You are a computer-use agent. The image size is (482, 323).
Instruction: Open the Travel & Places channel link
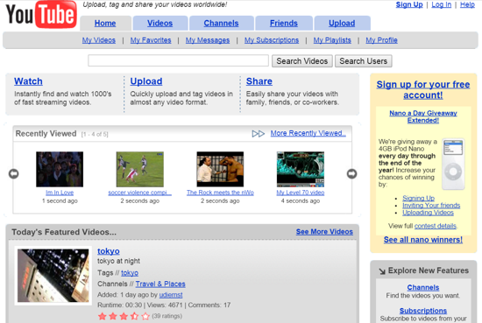tap(160, 284)
